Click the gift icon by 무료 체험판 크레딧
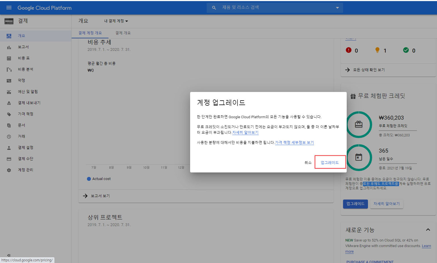The height and width of the screenshot is (263, 437). [353, 96]
